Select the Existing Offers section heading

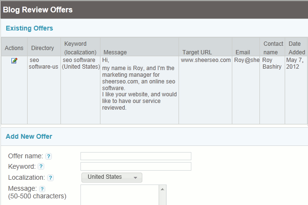point(30,28)
